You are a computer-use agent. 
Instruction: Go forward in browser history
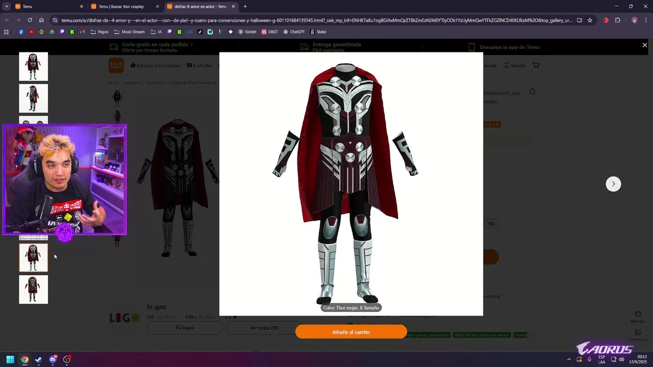(x=18, y=20)
